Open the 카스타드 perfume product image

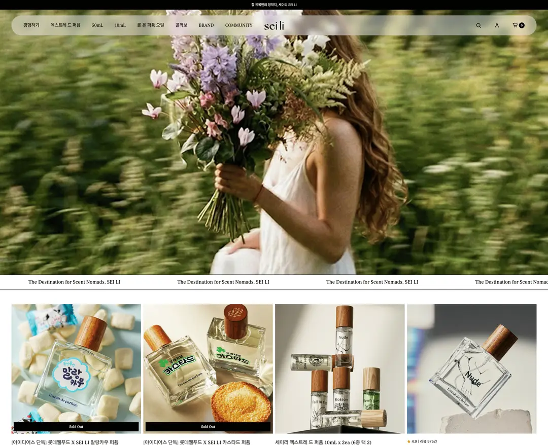tap(208, 368)
